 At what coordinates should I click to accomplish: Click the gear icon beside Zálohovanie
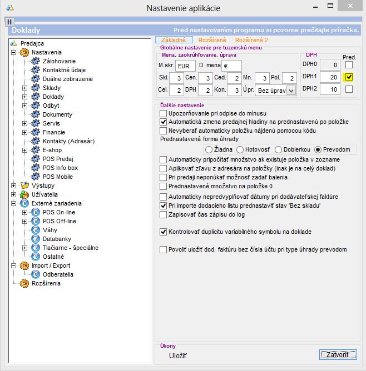tap(36, 61)
